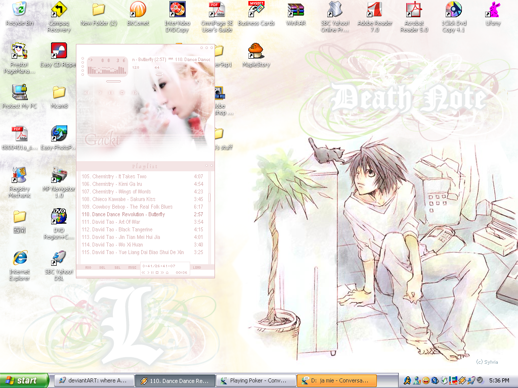Open the Yahoo Messenger smiley tray icon
518x388 pixels.
(426, 380)
